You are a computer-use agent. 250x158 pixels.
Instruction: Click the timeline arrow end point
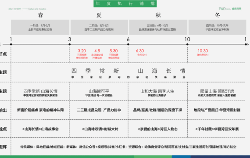pos(246,44)
